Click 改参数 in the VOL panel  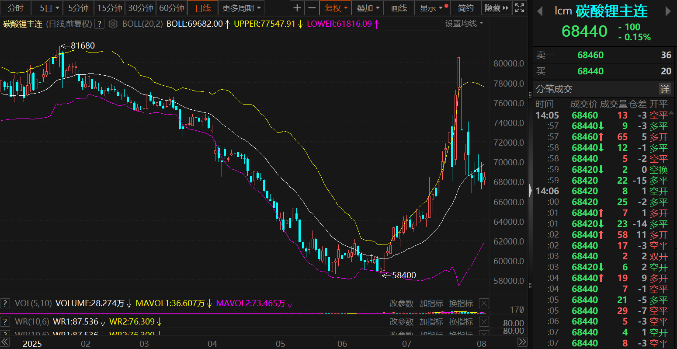point(401,304)
